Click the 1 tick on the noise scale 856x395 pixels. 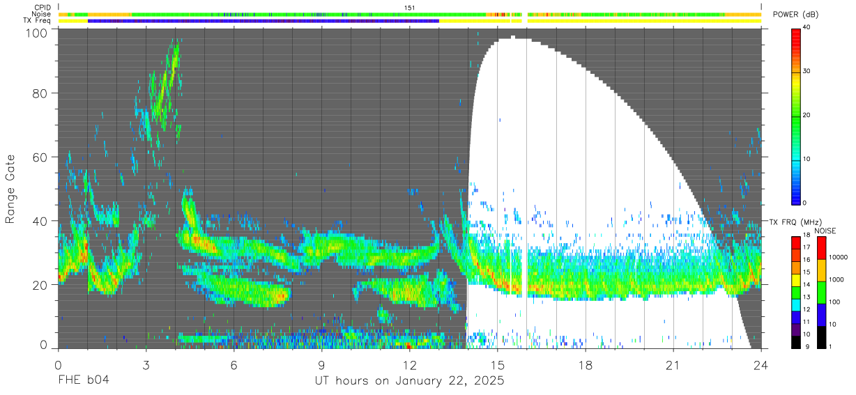[x=830, y=346]
